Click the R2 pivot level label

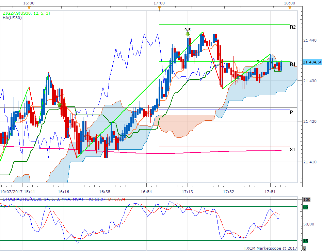[x=293, y=27]
